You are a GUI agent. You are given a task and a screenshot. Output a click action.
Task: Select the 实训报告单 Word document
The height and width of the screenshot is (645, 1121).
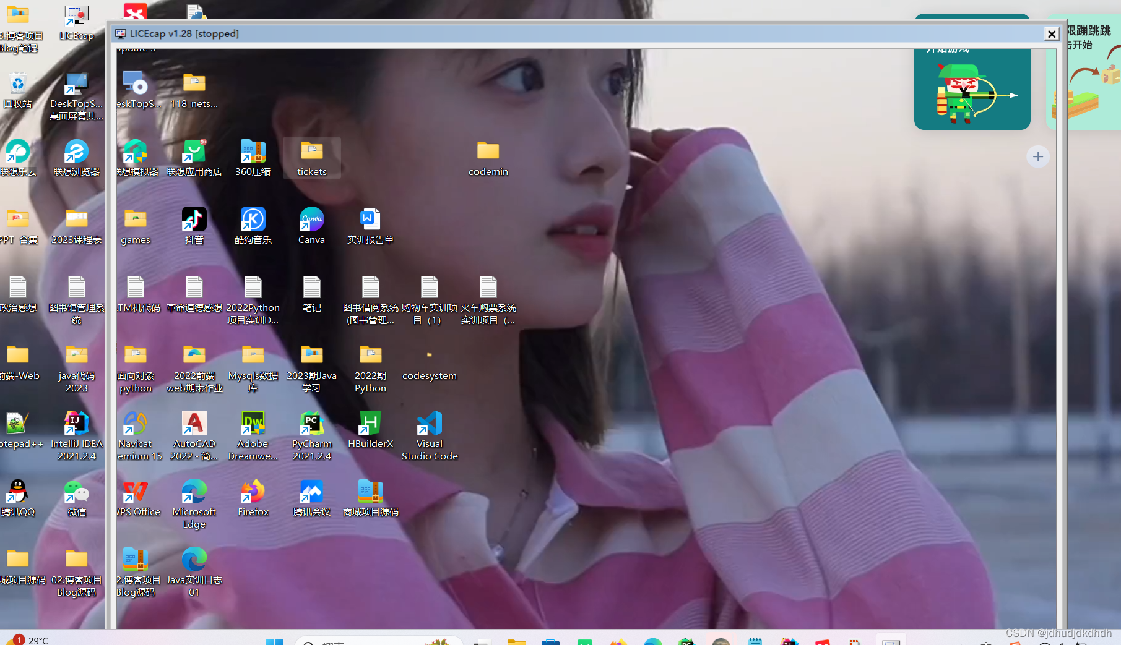point(371,226)
